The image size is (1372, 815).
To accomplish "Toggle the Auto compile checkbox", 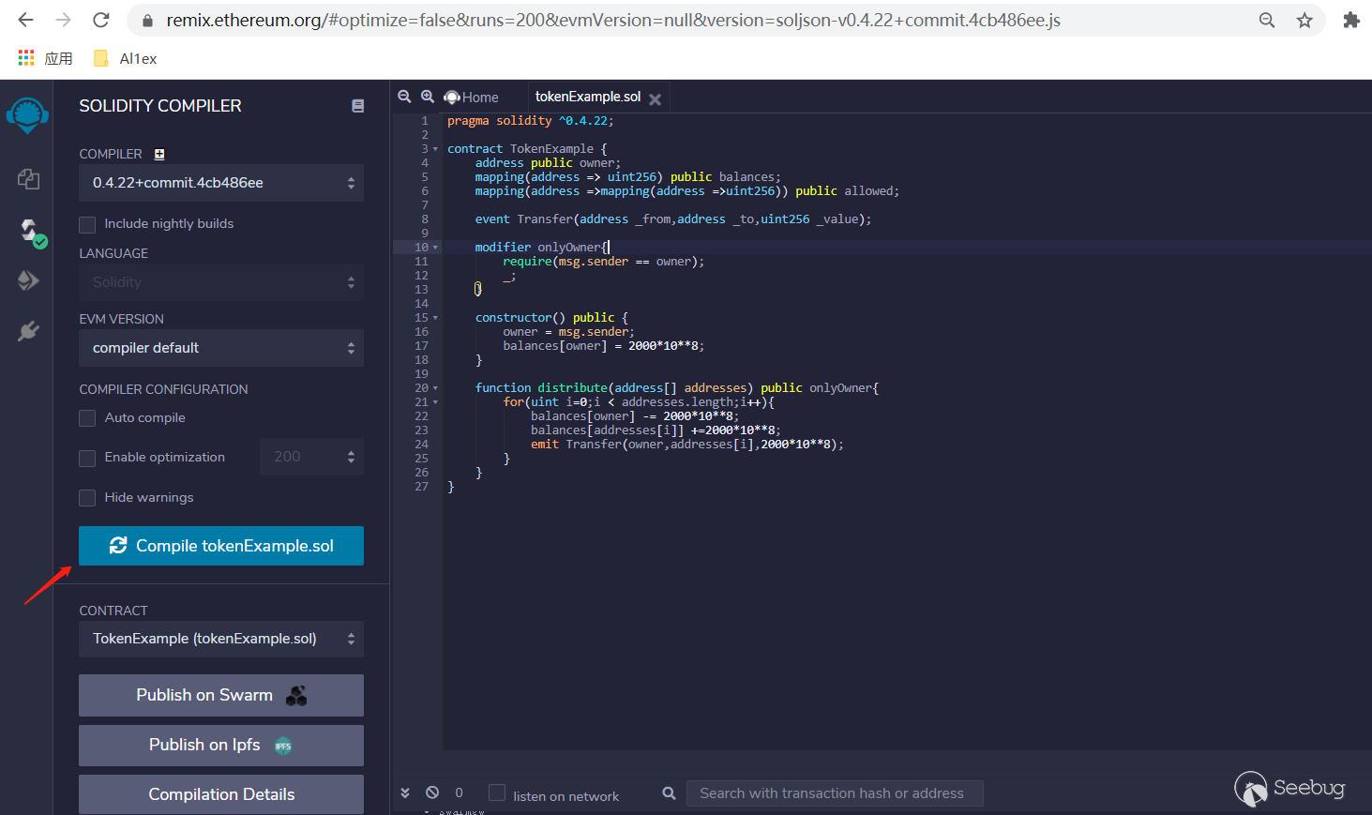I will (x=88, y=418).
